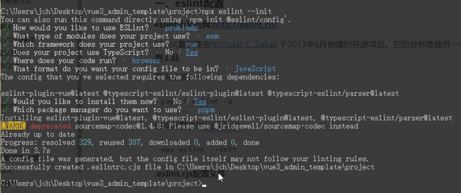Click the faded 'npx eslint --init' code block

(x=198, y=150)
